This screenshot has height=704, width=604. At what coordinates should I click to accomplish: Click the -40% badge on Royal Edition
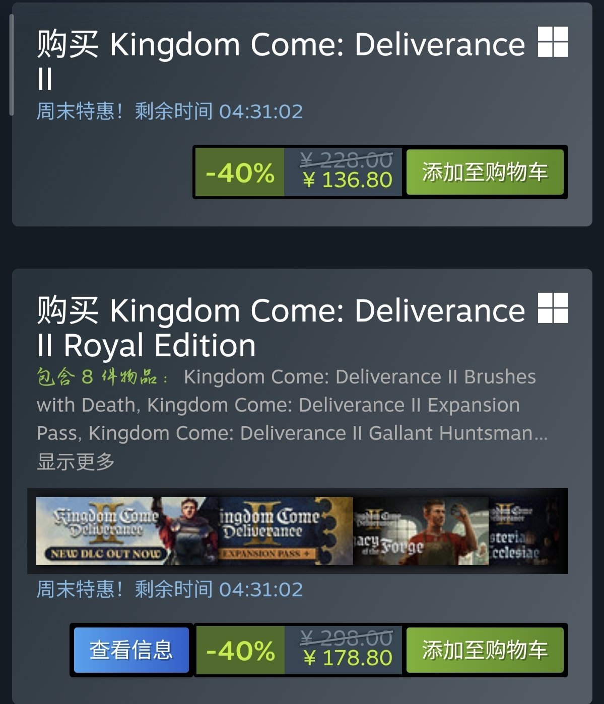point(240,650)
